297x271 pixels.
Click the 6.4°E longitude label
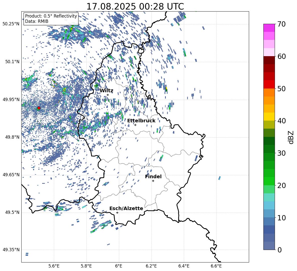click(184, 266)
